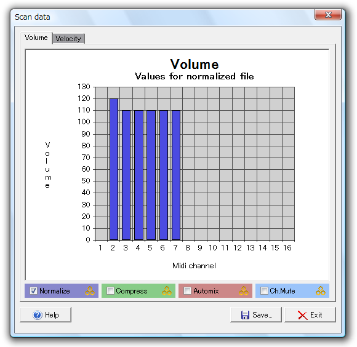The height and width of the screenshot is (347, 357).
Task: Select the Volume tab
Action: [x=36, y=38]
